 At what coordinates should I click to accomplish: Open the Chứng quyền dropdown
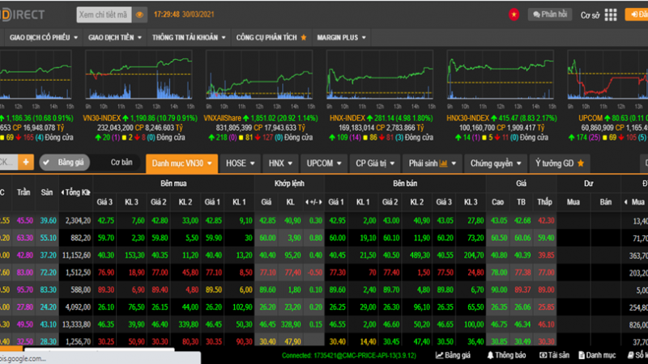click(496, 163)
